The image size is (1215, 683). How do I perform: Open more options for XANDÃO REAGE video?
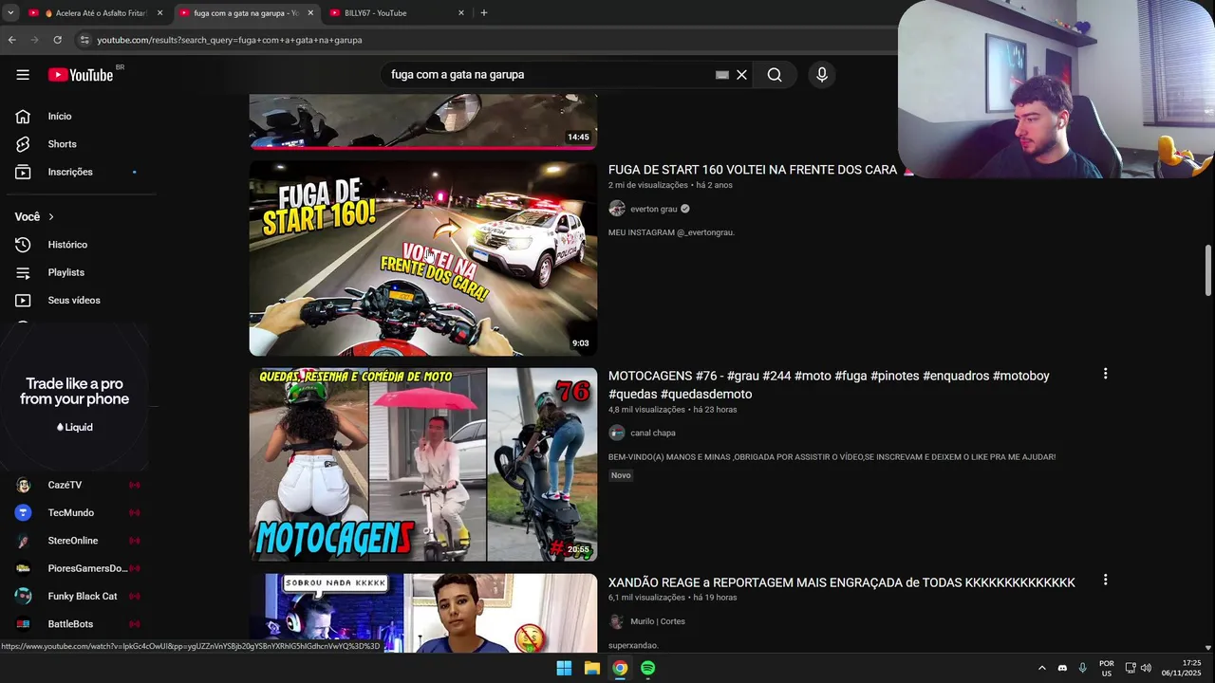[1105, 580]
